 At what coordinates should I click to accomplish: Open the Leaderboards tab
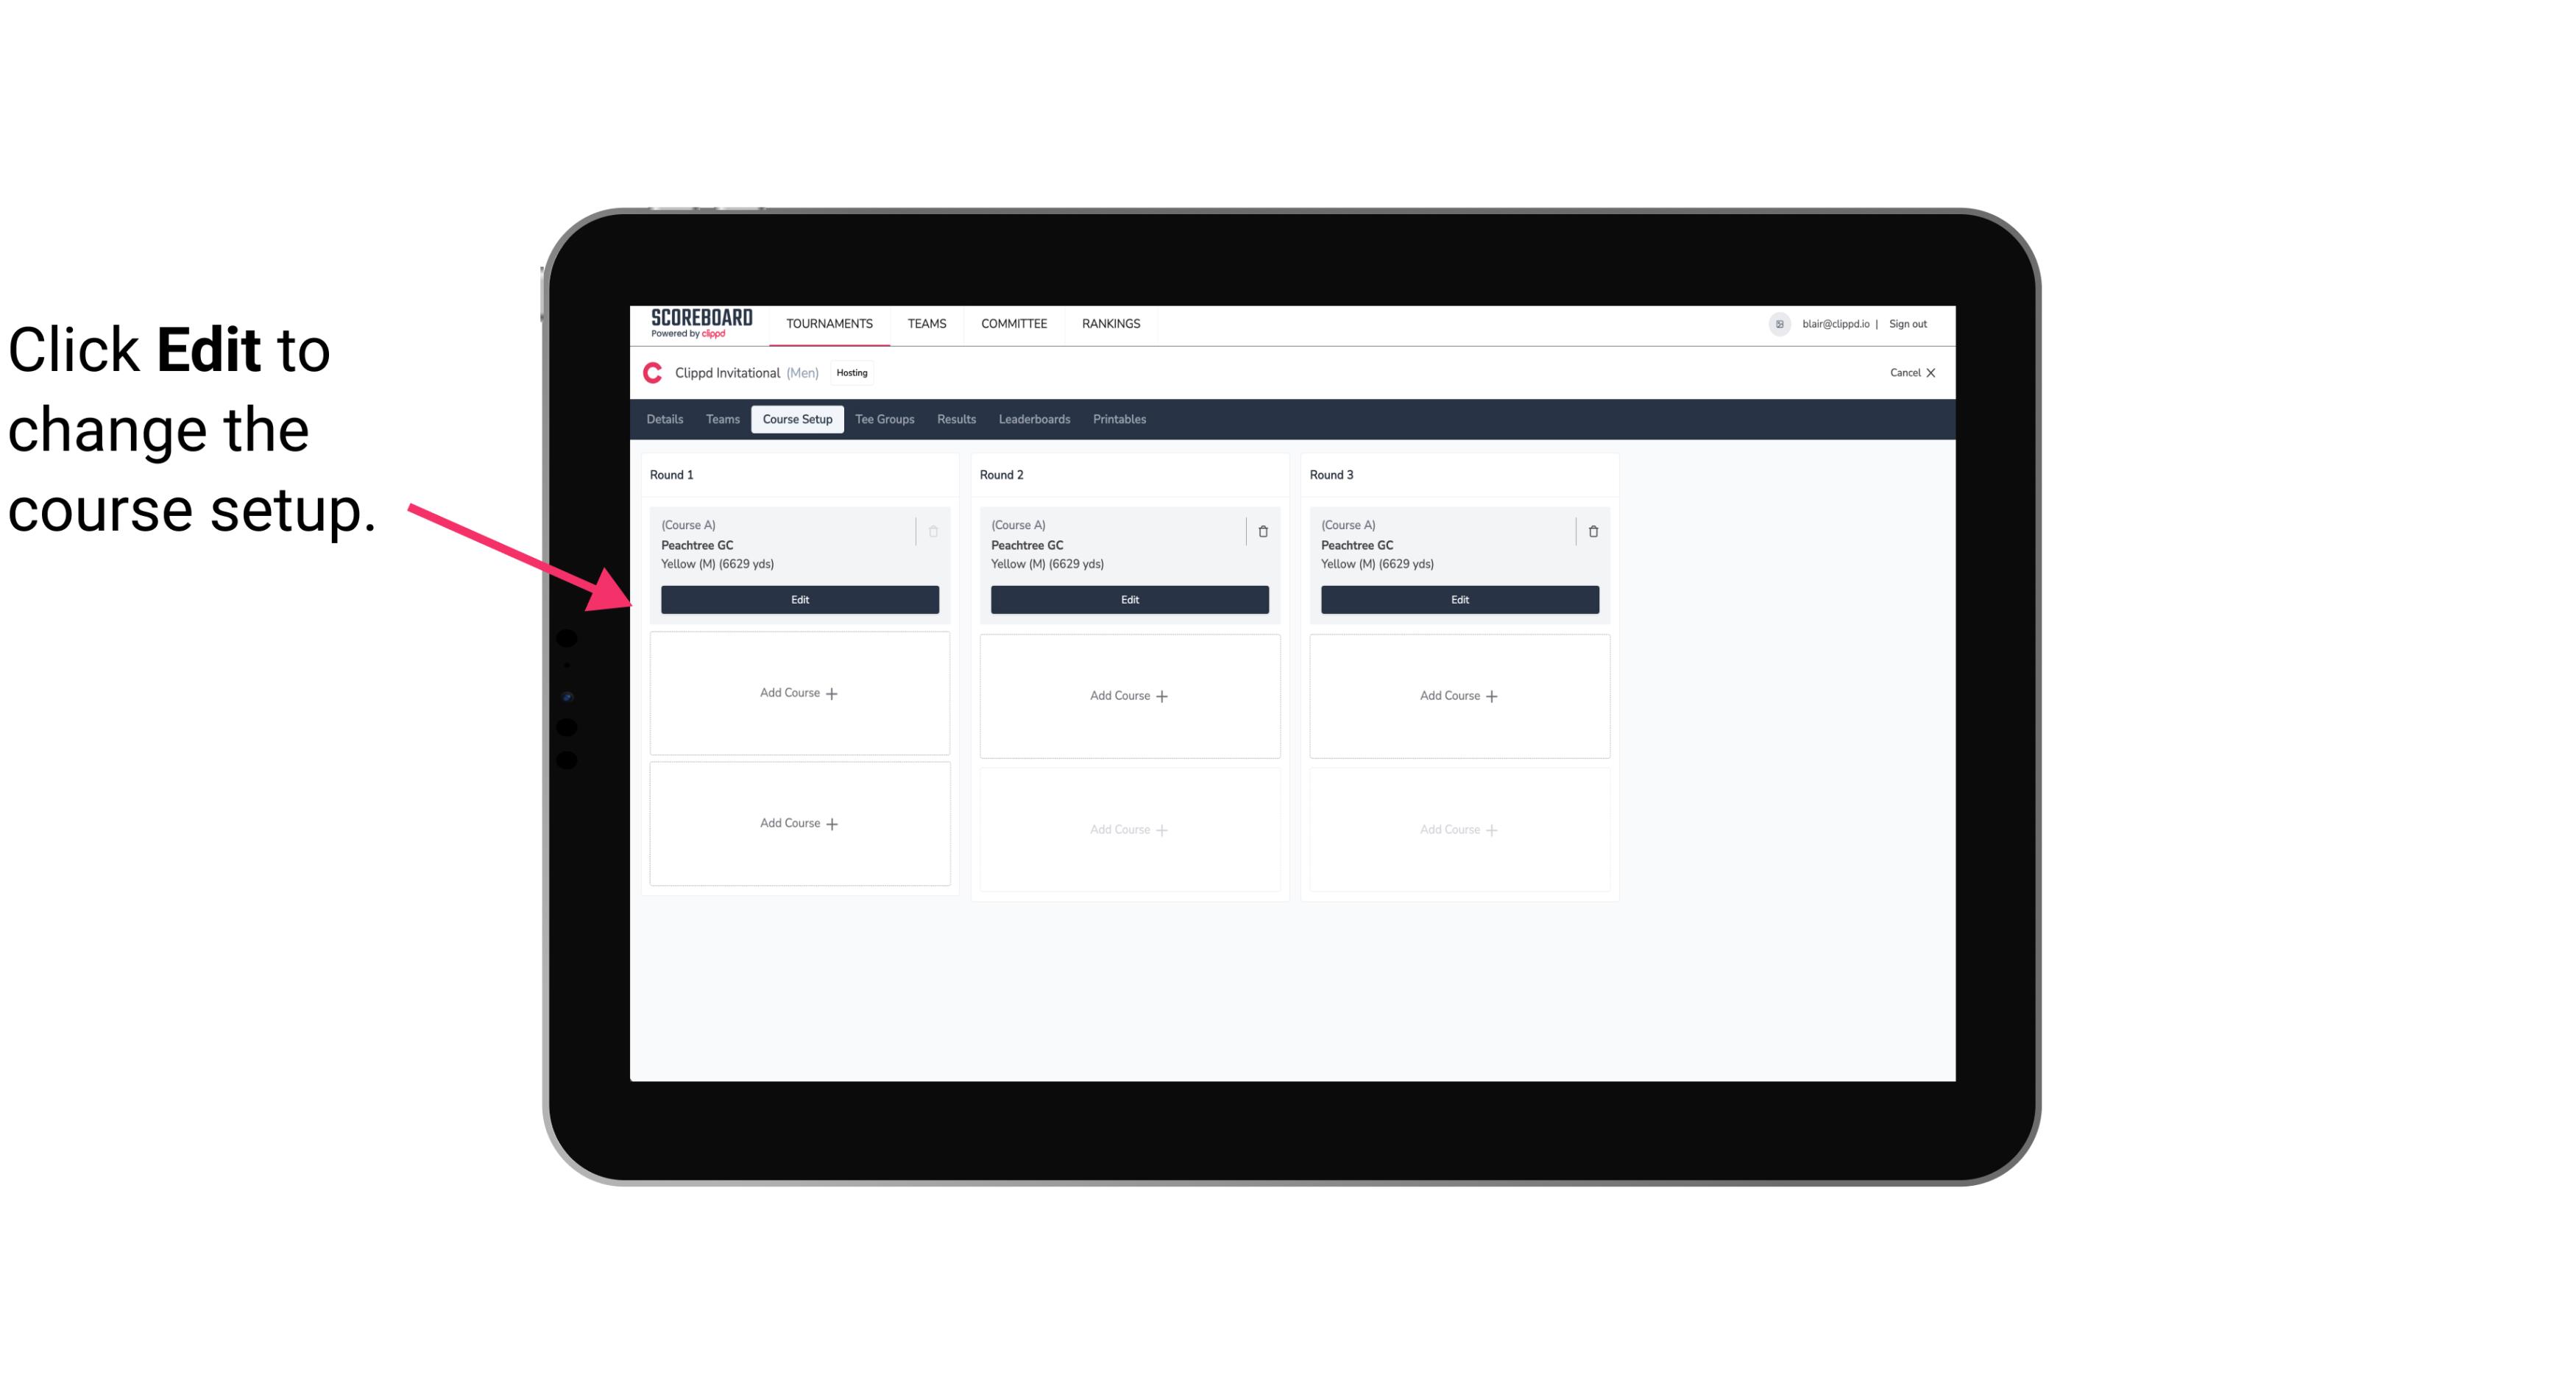coord(1034,418)
